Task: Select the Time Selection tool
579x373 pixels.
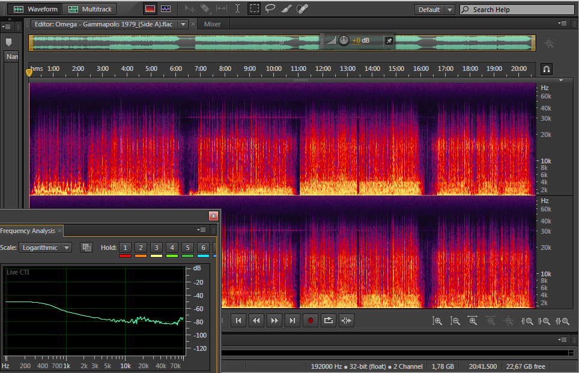Action: (237, 9)
